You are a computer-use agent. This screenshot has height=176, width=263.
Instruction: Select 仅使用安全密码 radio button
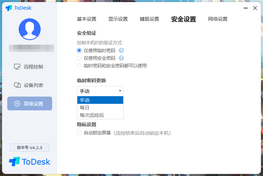79,58
